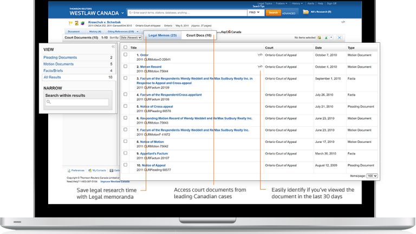Open Alerts in the top bar

[x=311, y=3]
